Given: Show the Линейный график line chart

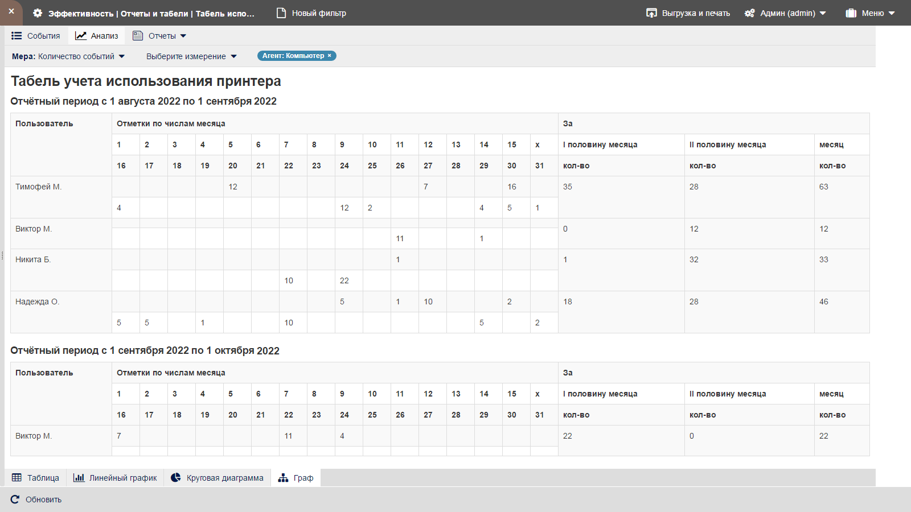Looking at the screenshot, I should (115, 478).
